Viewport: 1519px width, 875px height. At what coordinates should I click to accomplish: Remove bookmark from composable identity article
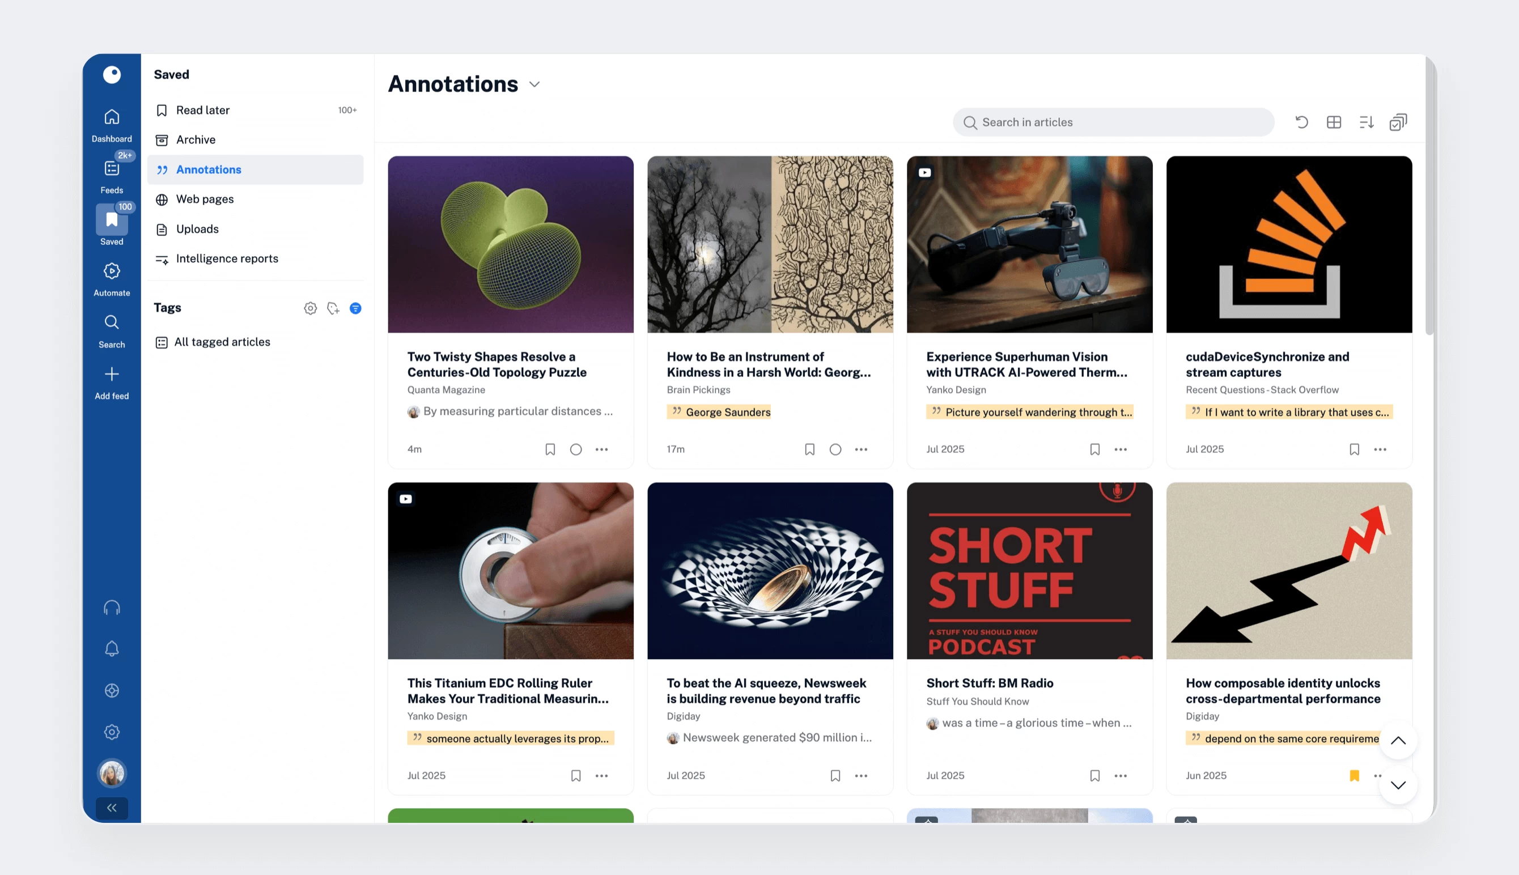coord(1355,776)
